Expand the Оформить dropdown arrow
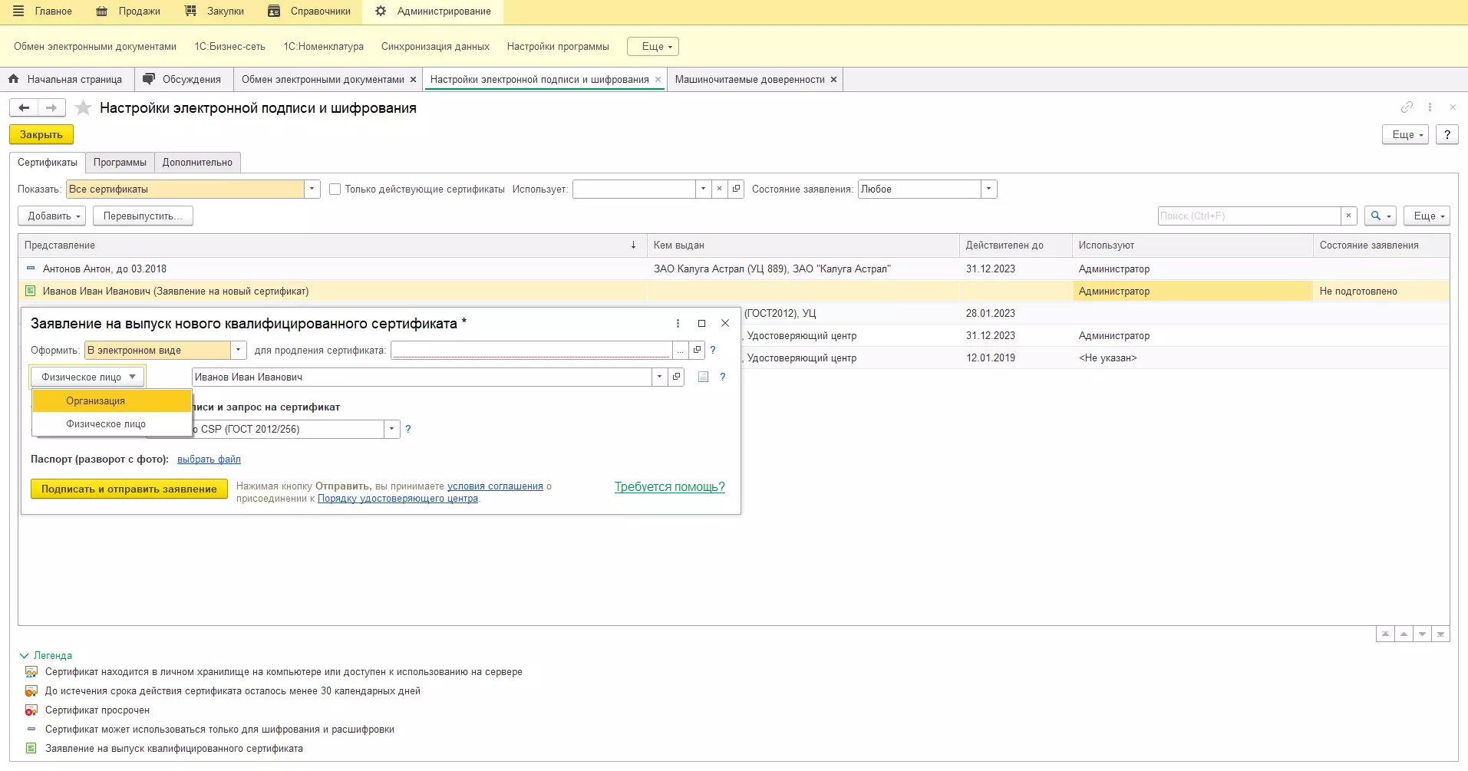Screen dimensions: 1468x771 coord(239,351)
